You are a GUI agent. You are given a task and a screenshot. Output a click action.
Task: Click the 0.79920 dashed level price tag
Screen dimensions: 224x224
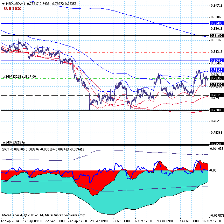tap(217, 70)
